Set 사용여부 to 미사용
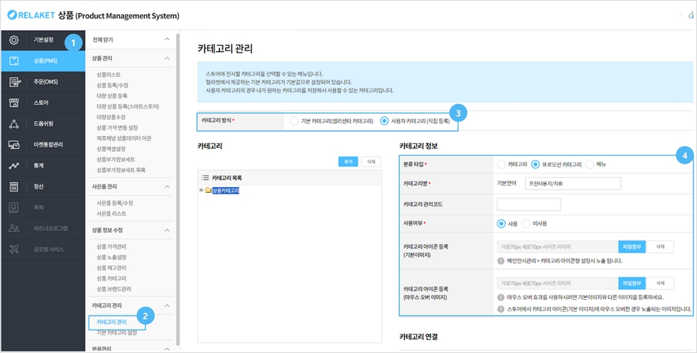Screen dimensions: 697x353 coord(526,223)
